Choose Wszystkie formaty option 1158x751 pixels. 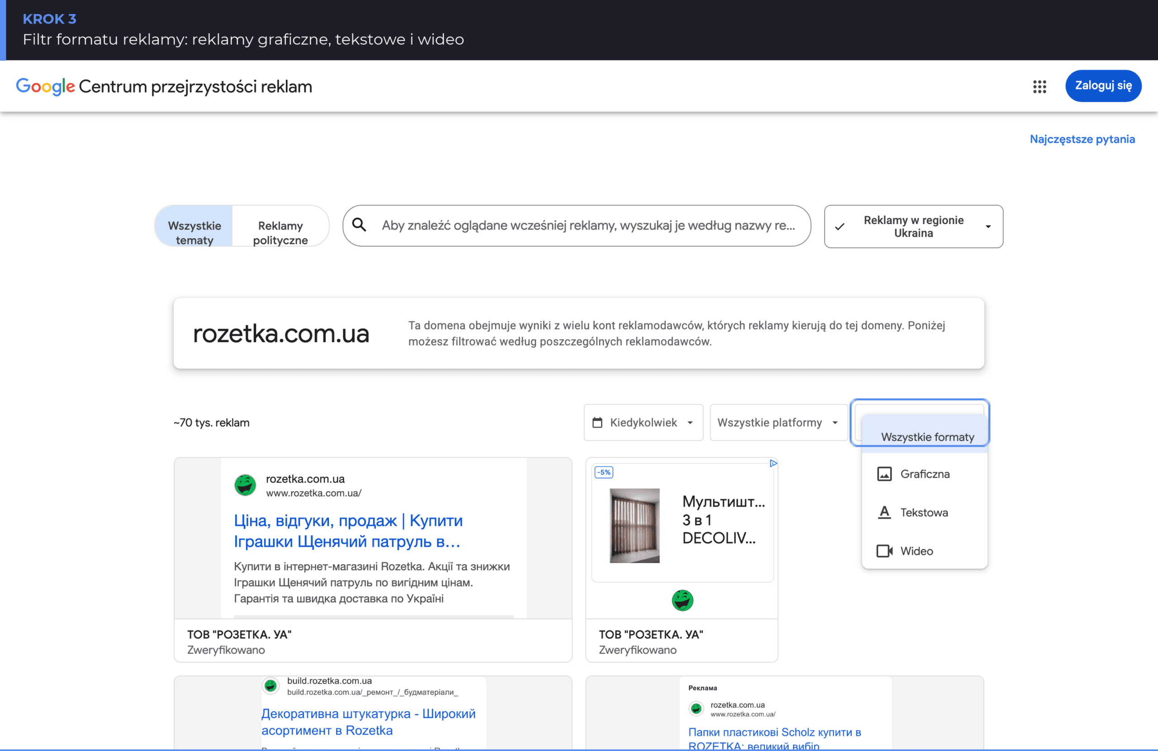pos(925,434)
